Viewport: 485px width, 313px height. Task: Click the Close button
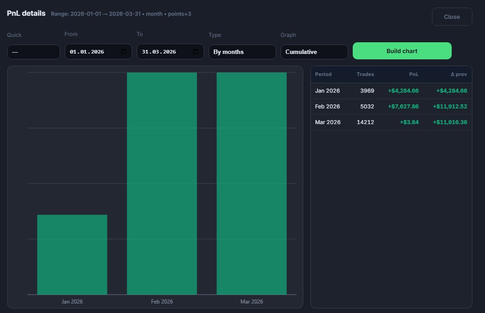click(x=452, y=17)
